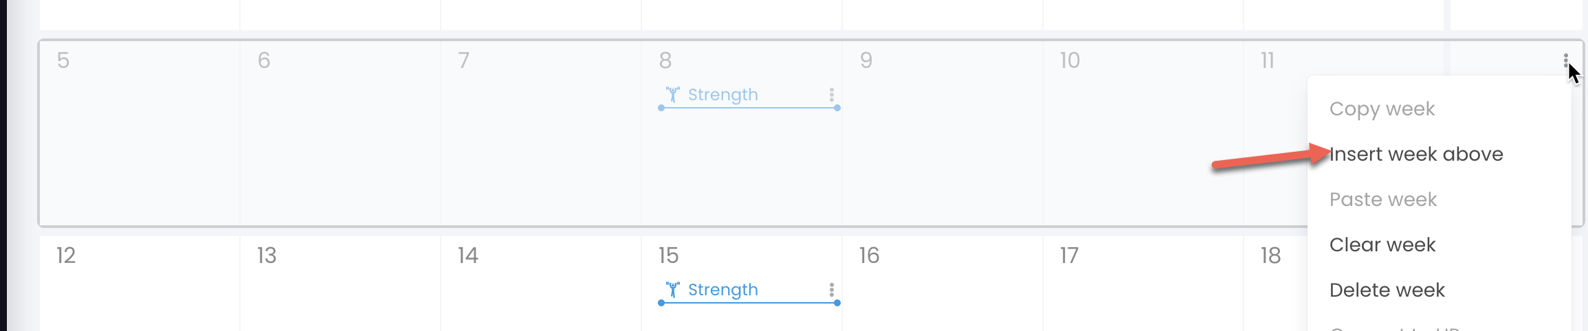Click the weightlifter icon on day 8
Viewport: 1588px width, 331px height.
(x=673, y=95)
